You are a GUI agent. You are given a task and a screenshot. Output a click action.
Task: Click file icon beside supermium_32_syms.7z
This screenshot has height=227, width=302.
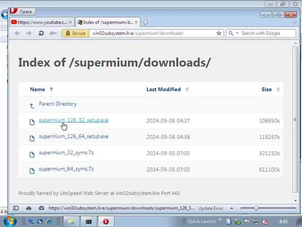point(32,154)
